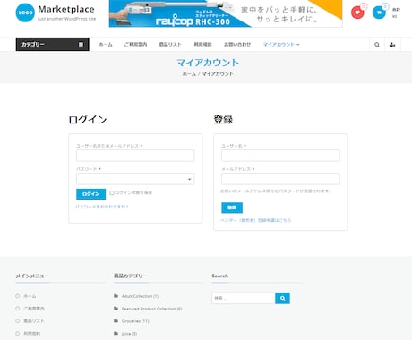
Task: Click the パスワードをお忘れですか link
Action: [102, 207]
